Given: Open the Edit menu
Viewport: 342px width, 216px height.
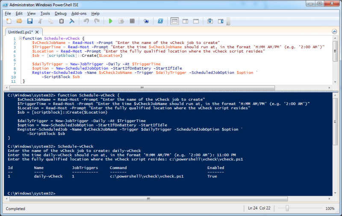Looking at the screenshot, I should tap(19, 14).
